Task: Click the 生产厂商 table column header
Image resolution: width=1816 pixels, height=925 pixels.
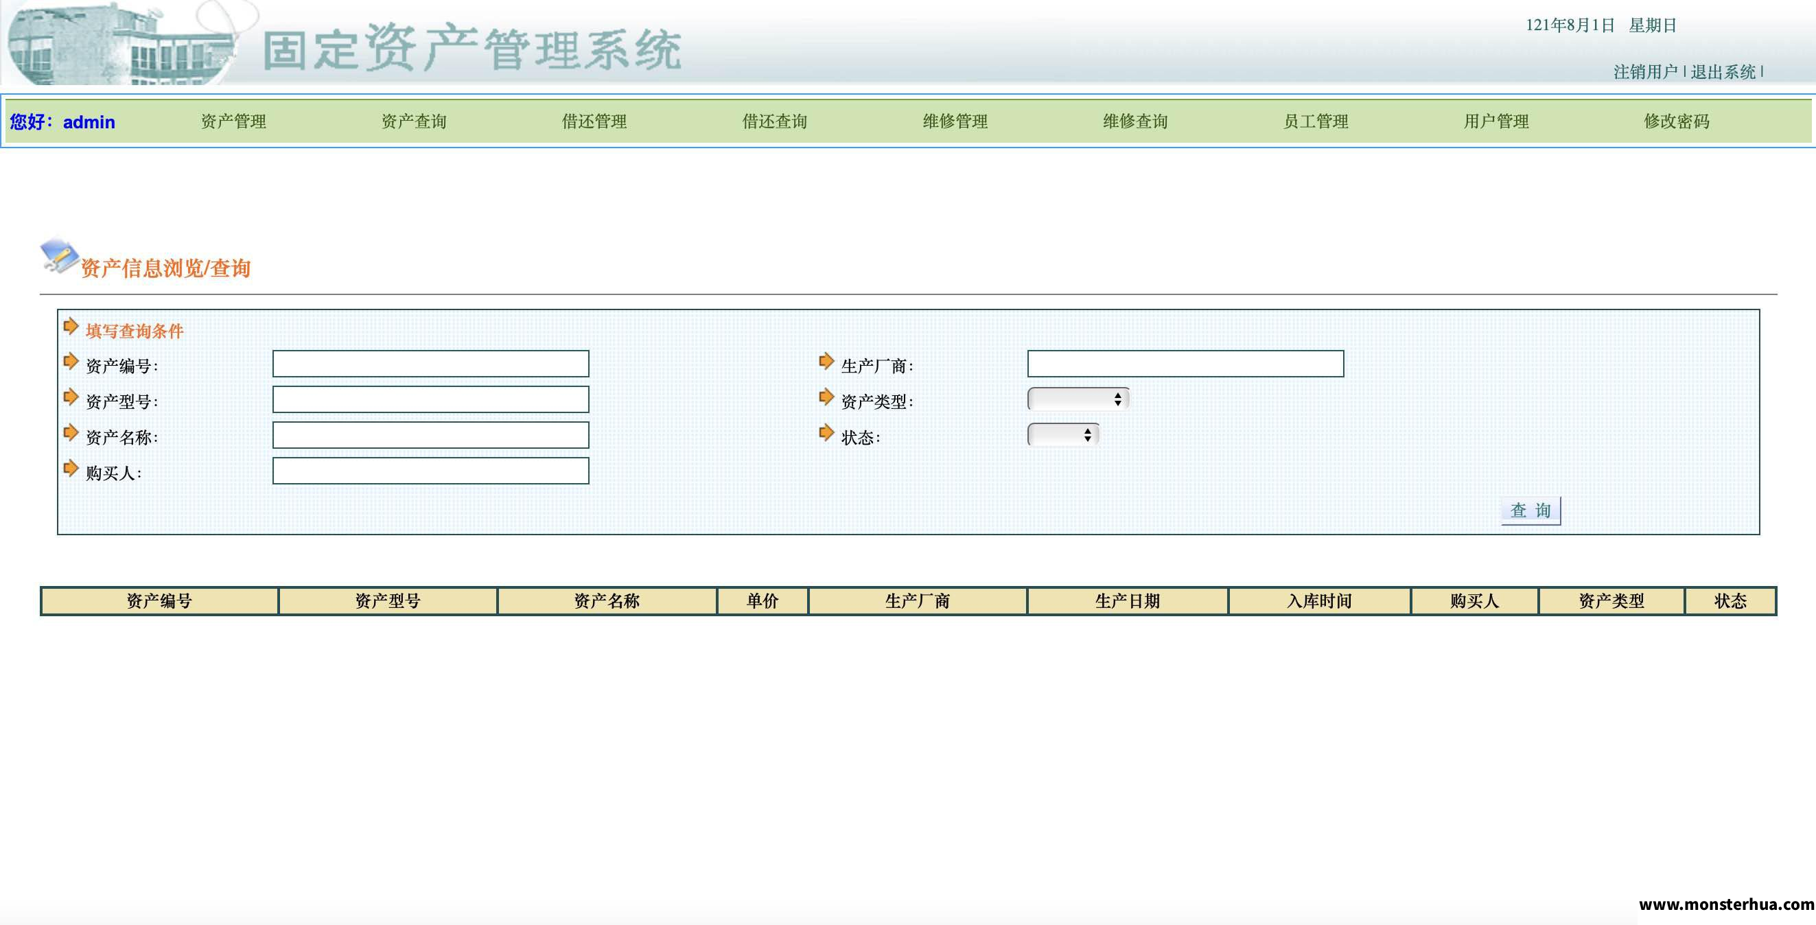Action: coord(918,601)
